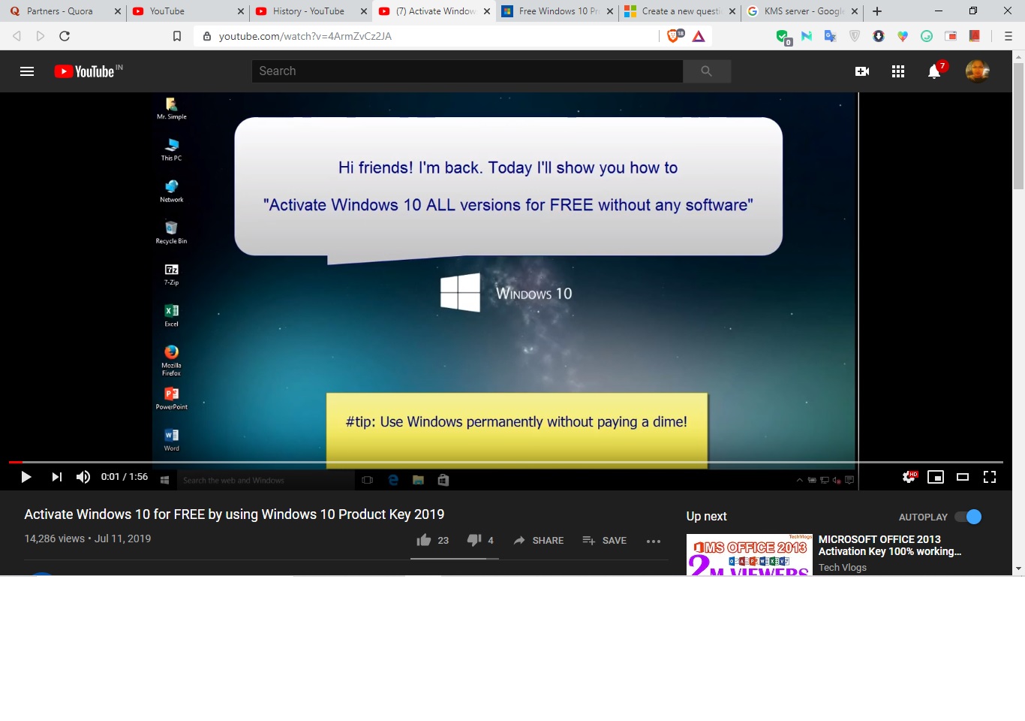Open the MS Office 2013 video thumbnail
The width and height of the screenshot is (1025, 721).
[x=749, y=554]
